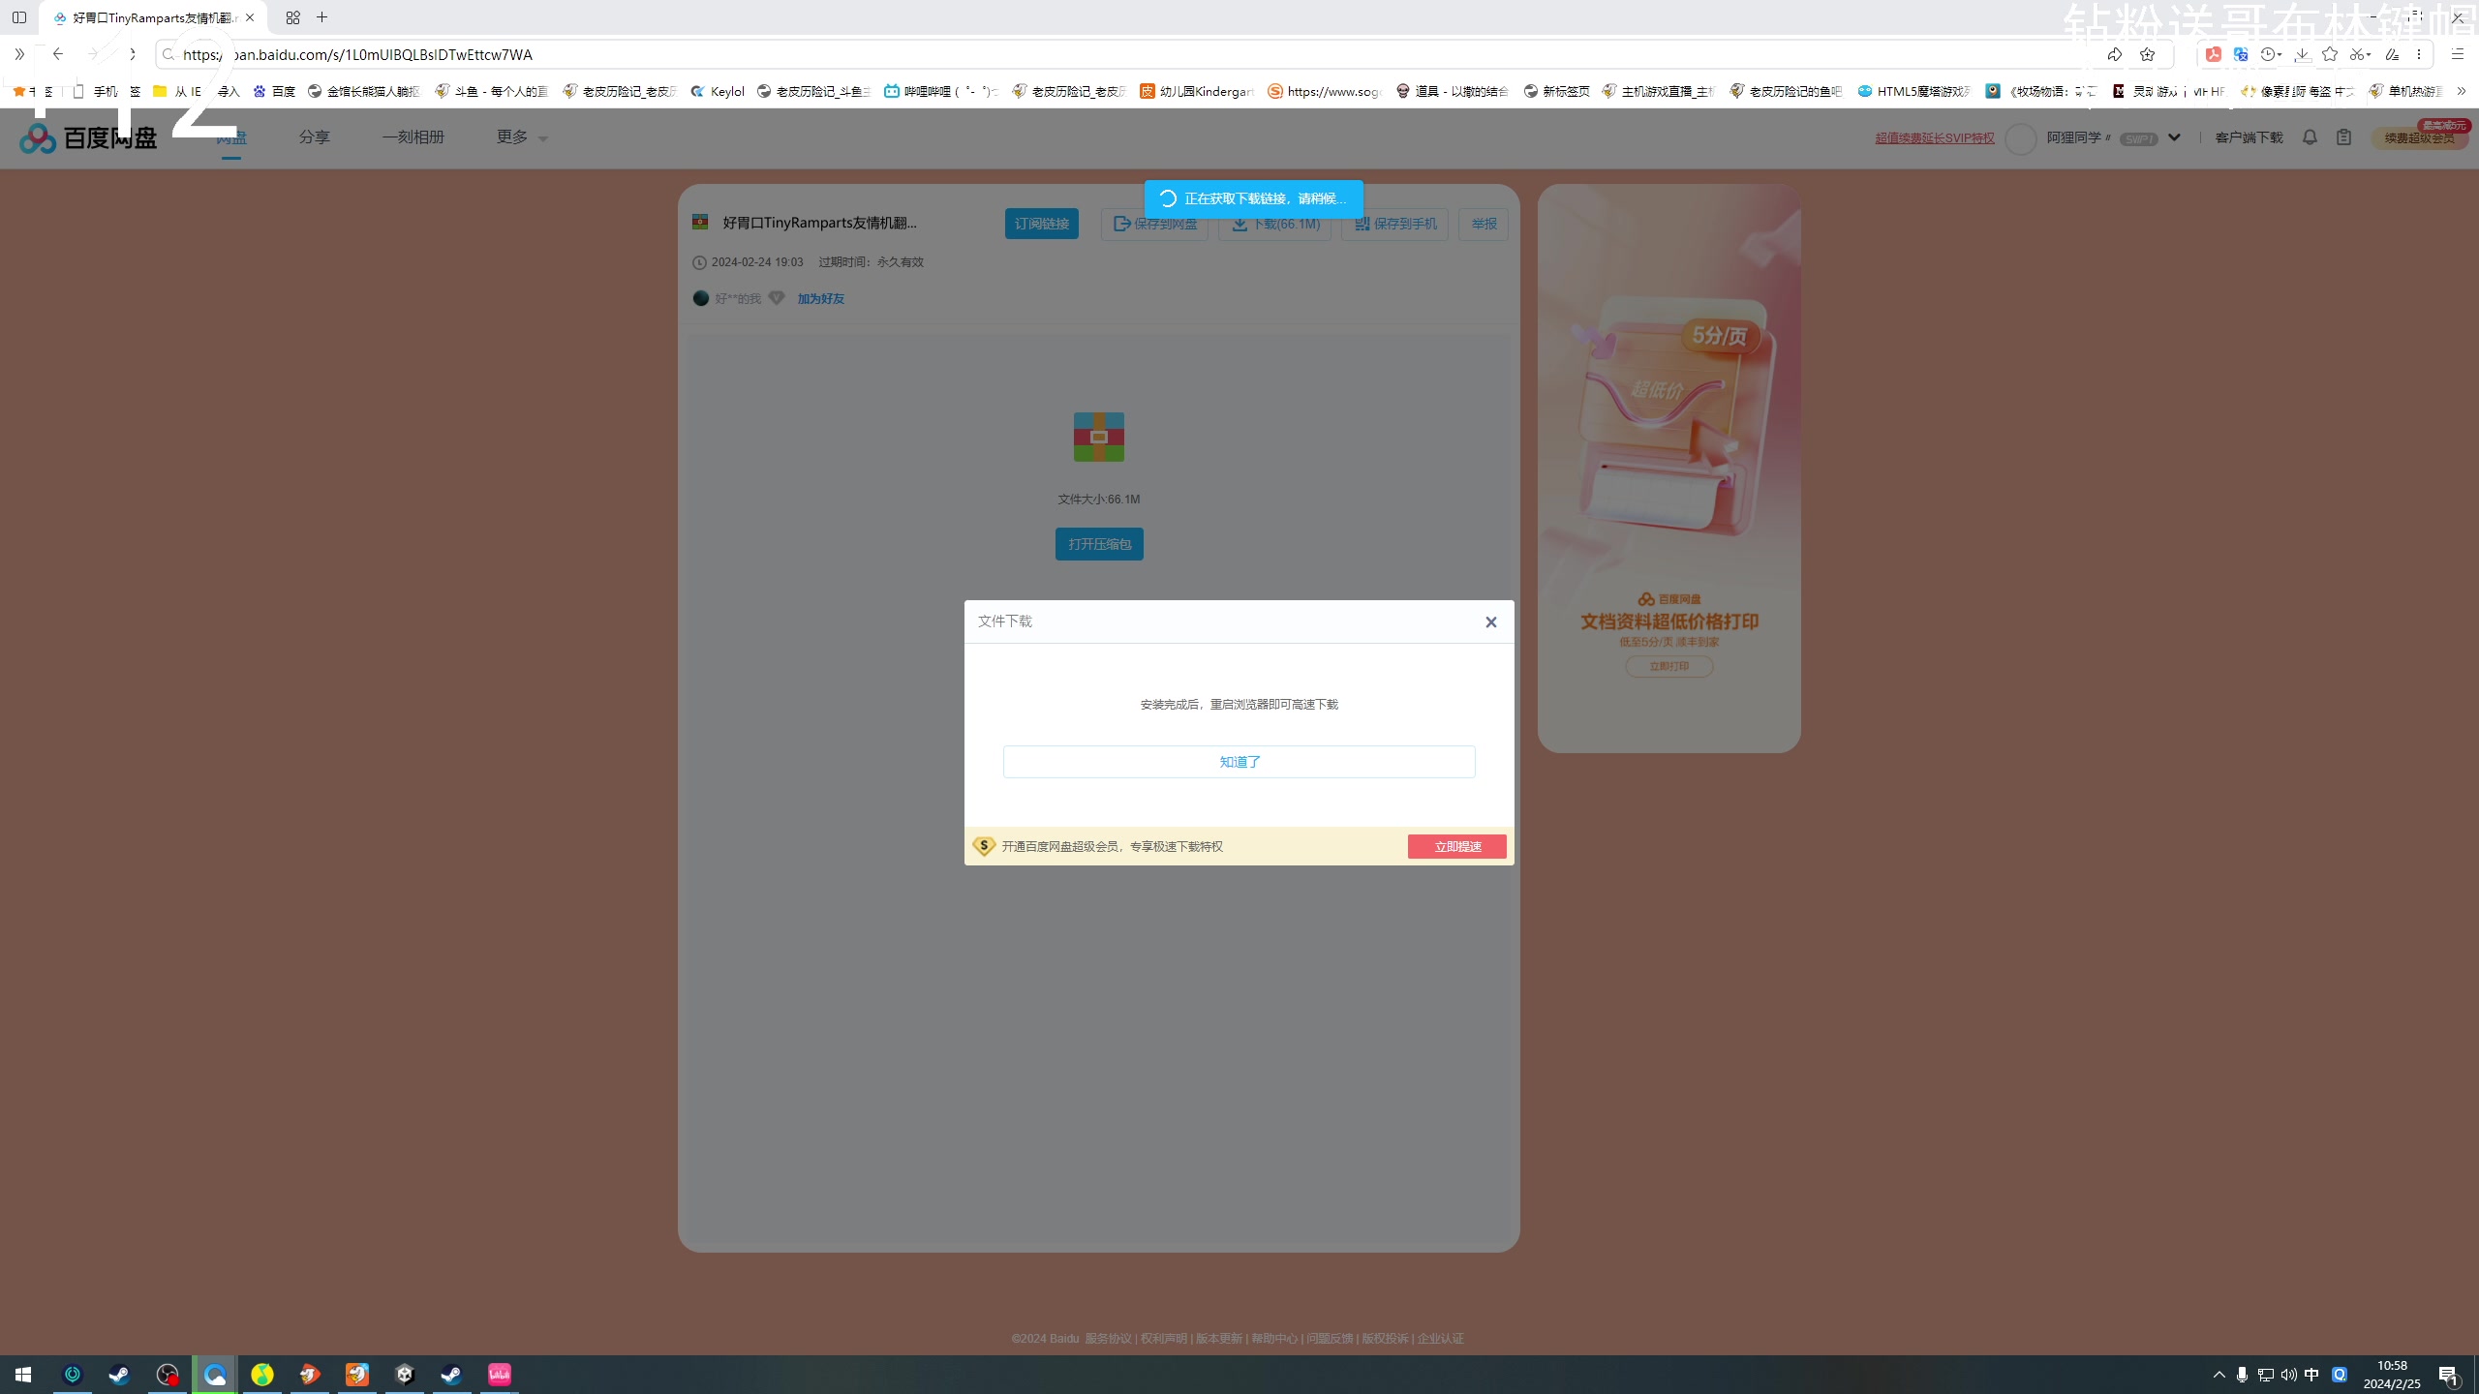Open the 帮助中心 footer link

(1274, 1339)
